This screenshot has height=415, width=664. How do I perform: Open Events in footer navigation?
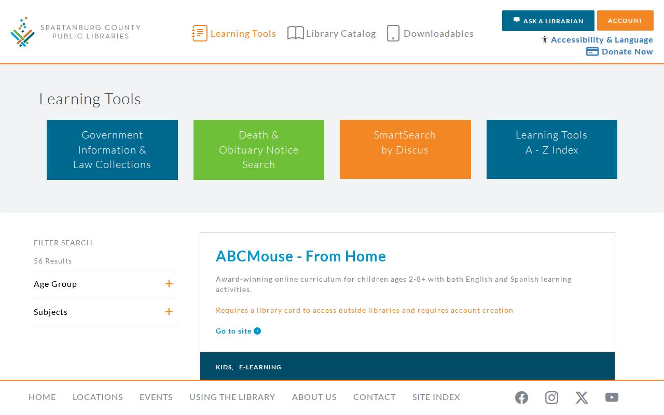pyautogui.click(x=156, y=397)
